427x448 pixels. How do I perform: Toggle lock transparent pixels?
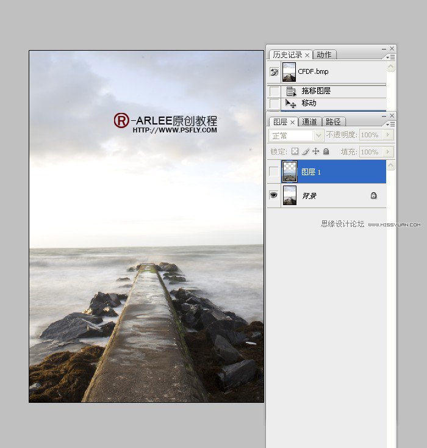tap(295, 151)
